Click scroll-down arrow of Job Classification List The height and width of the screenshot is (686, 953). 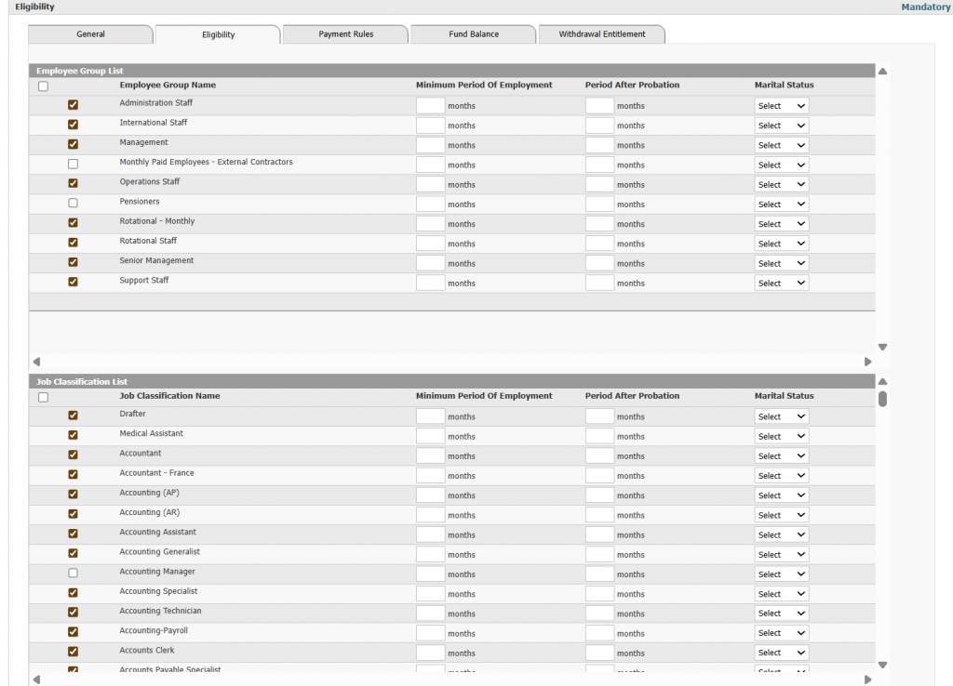(882, 665)
